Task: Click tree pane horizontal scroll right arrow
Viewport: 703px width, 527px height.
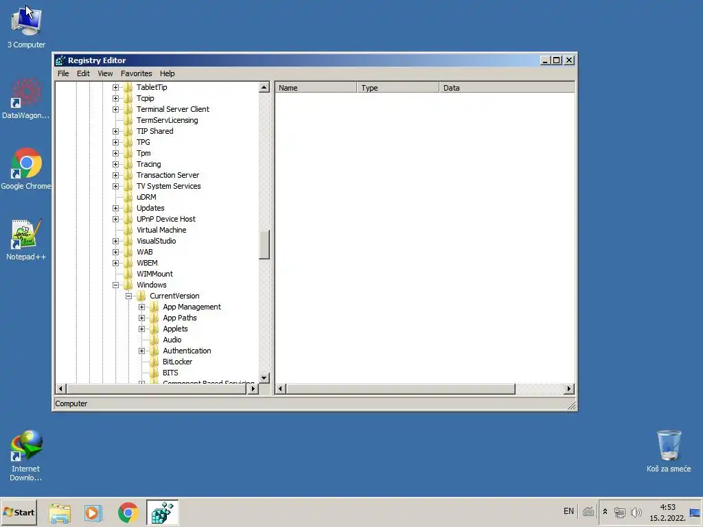Action: [x=253, y=389]
